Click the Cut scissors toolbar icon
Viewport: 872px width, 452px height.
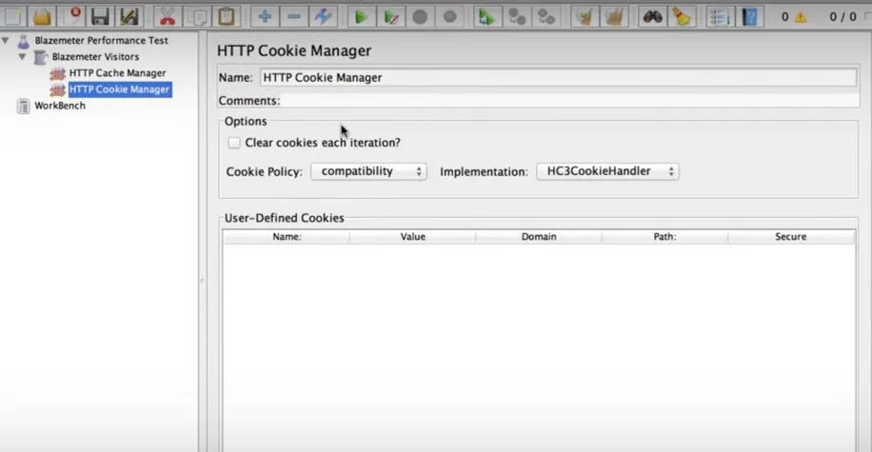[167, 17]
